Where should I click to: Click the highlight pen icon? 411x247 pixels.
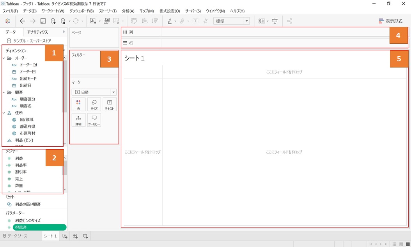point(170,21)
